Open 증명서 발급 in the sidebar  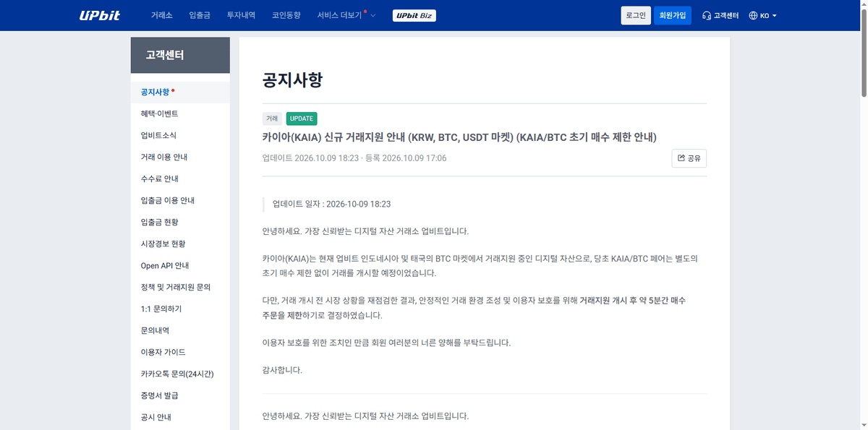pos(180,395)
